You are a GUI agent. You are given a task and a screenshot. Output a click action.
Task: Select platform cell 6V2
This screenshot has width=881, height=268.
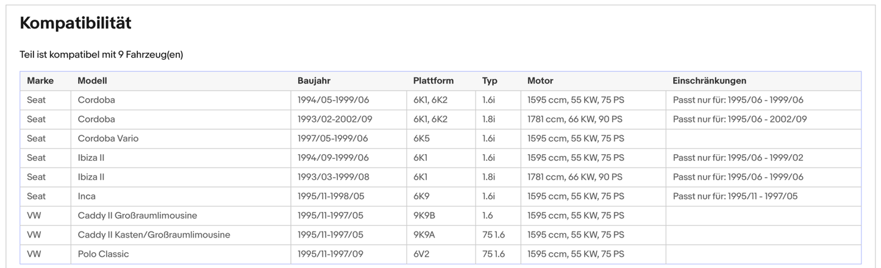pyautogui.click(x=421, y=254)
